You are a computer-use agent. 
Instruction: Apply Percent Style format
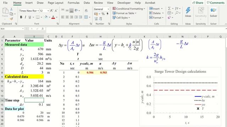pyautogui.click(x=103, y=14)
